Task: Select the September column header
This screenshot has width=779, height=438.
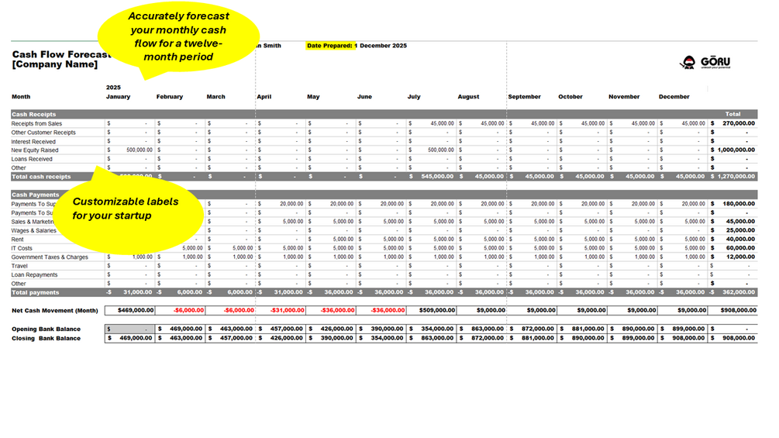Action: click(x=524, y=97)
